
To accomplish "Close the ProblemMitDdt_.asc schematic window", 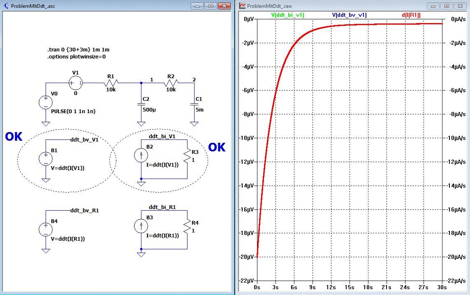I will 224,6.
